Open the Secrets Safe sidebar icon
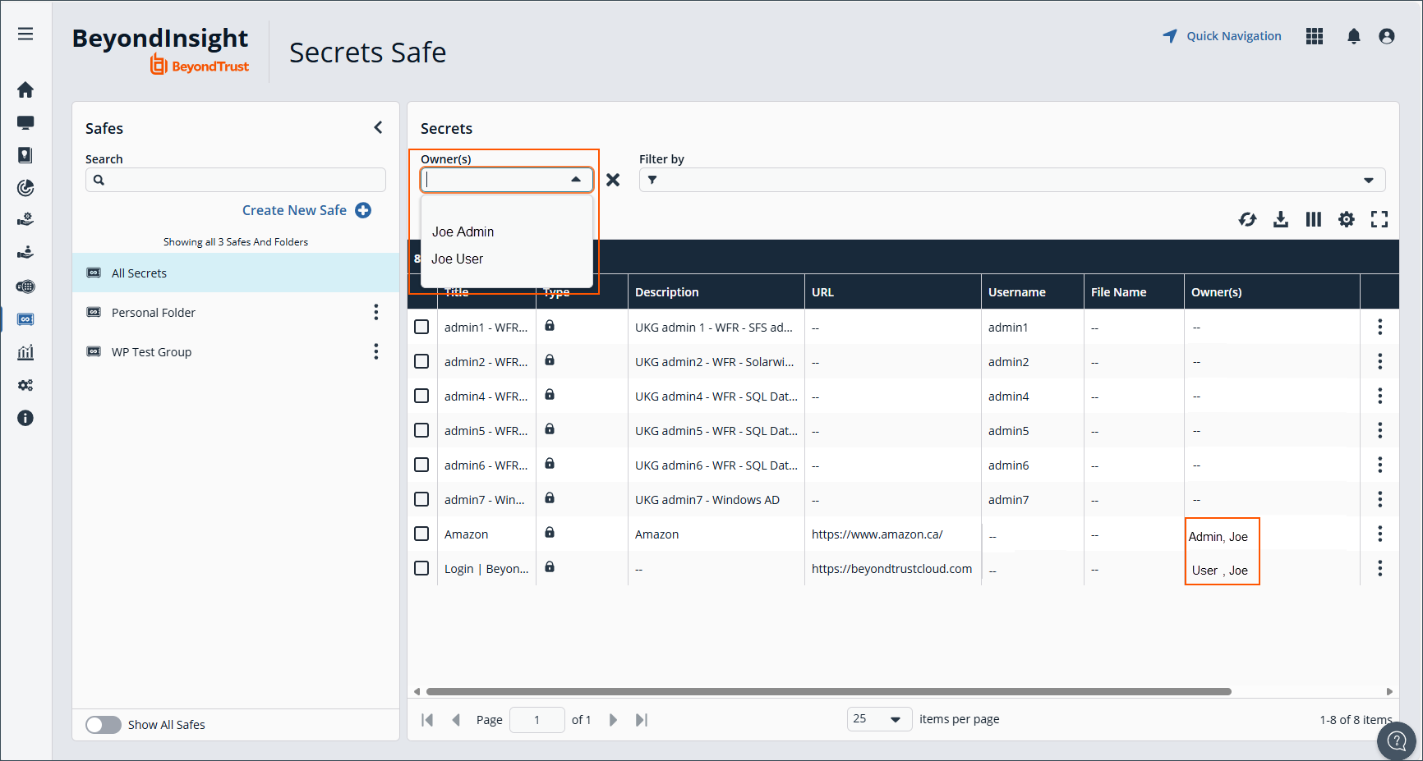 [x=25, y=319]
